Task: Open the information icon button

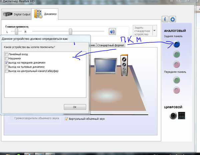Action: click(165, 19)
